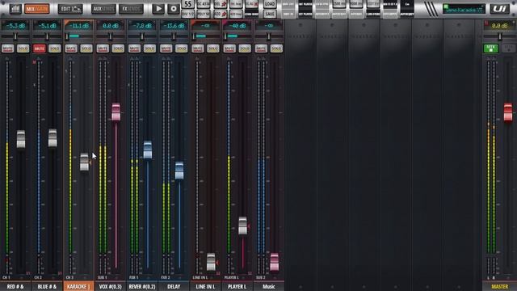The image size is (517, 291).
Task: Select the RED # & channel label
Action: [x=15, y=286]
